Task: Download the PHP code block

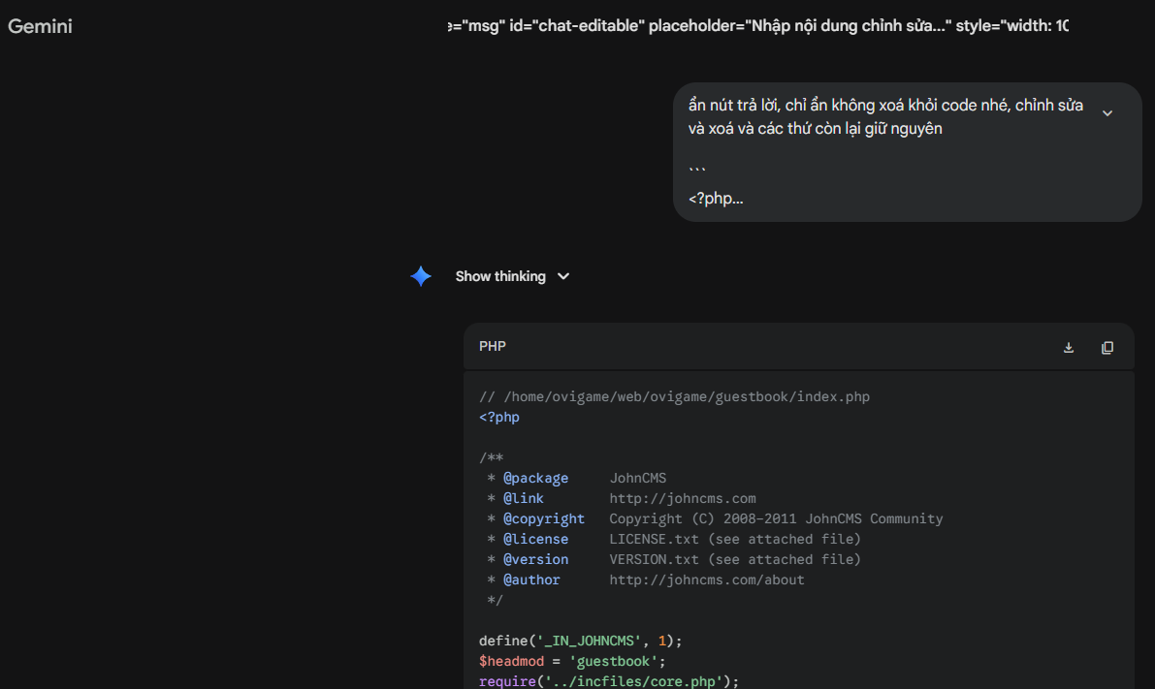Action: point(1069,348)
